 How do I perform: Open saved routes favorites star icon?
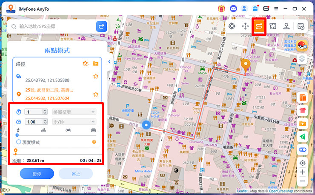tap(86, 63)
